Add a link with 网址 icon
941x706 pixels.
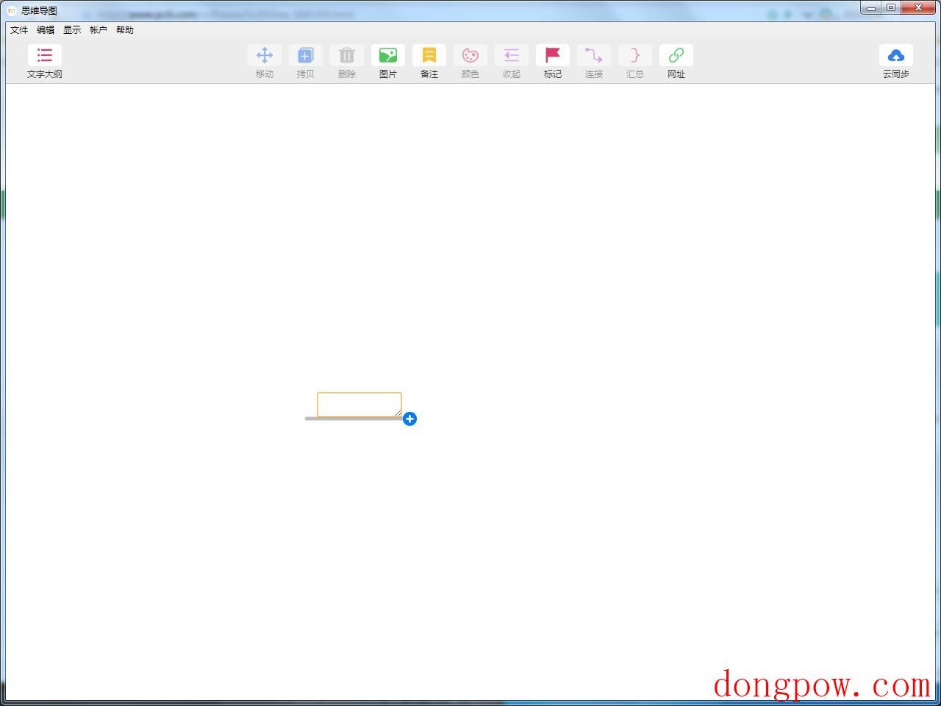(676, 55)
